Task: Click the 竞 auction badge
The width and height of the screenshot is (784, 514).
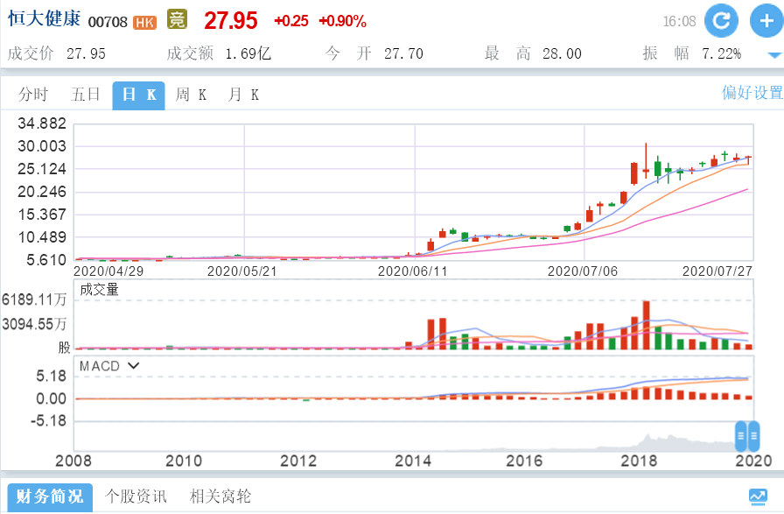Action: click(x=177, y=19)
